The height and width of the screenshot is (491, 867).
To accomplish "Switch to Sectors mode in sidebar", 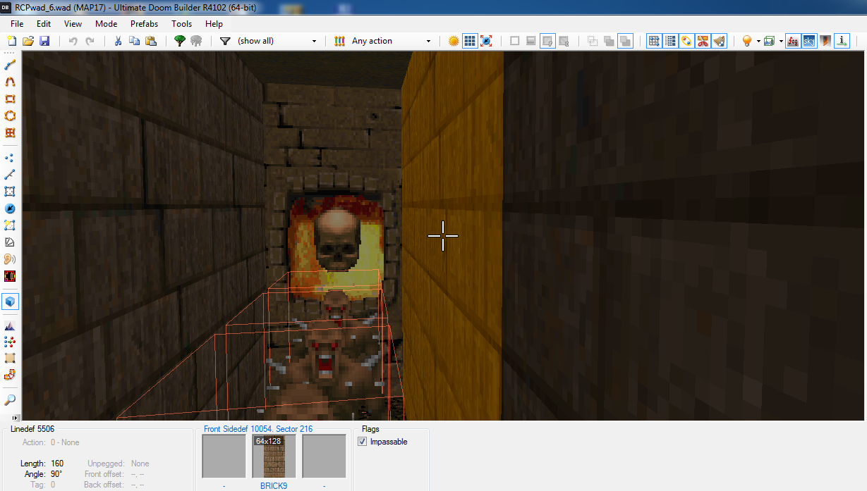I will [10, 192].
